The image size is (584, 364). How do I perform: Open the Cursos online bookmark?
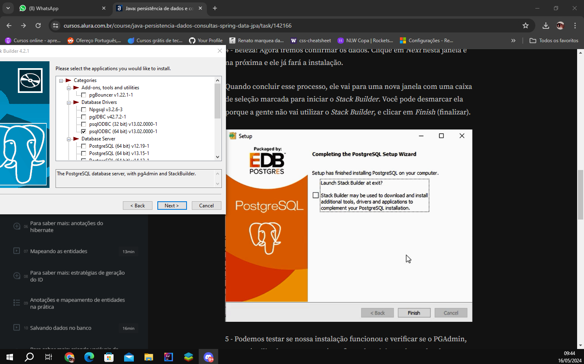(x=33, y=41)
